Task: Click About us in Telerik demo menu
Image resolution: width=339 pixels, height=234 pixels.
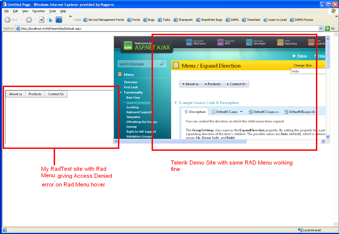Action: (190, 84)
